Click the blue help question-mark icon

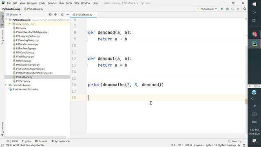tap(254, 92)
